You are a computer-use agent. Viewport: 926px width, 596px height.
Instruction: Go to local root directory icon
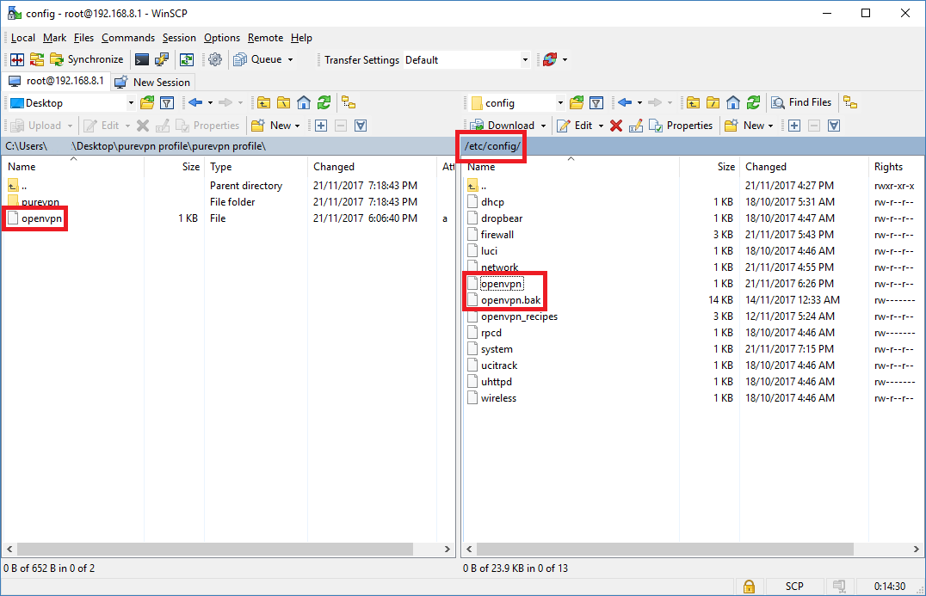click(x=283, y=103)
